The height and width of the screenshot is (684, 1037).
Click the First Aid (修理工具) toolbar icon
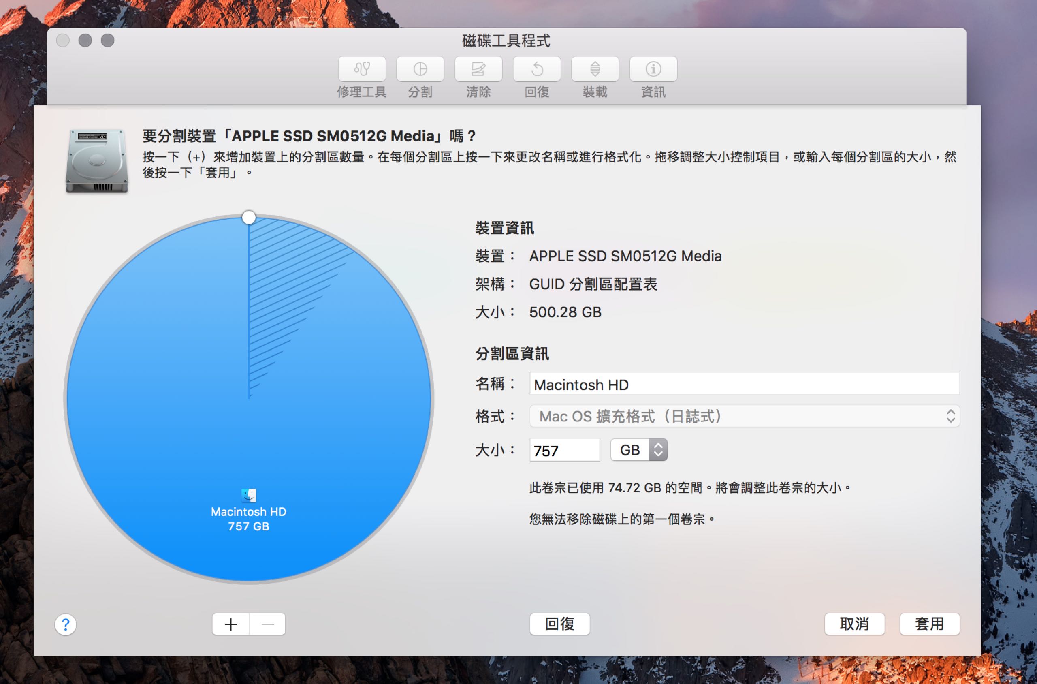(x=361, y=69)
